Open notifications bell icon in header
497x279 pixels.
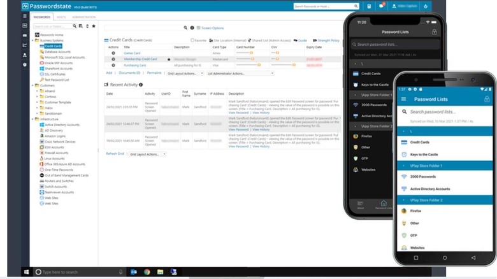point(382,6)
